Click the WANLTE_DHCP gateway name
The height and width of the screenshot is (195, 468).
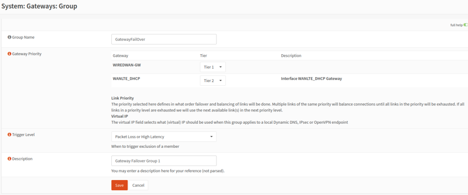click(127, 79)
